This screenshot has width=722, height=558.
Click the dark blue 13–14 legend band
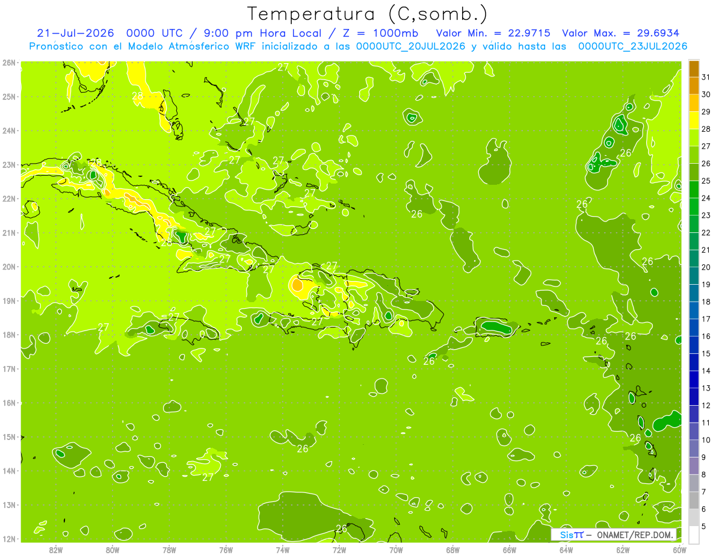[694, 379]
